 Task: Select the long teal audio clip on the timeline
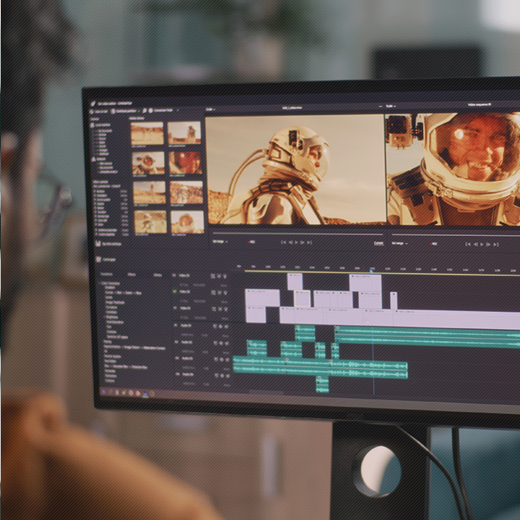(x=319, y=368)
